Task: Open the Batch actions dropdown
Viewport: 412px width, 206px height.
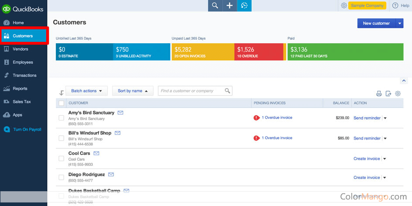Action: 86,91
